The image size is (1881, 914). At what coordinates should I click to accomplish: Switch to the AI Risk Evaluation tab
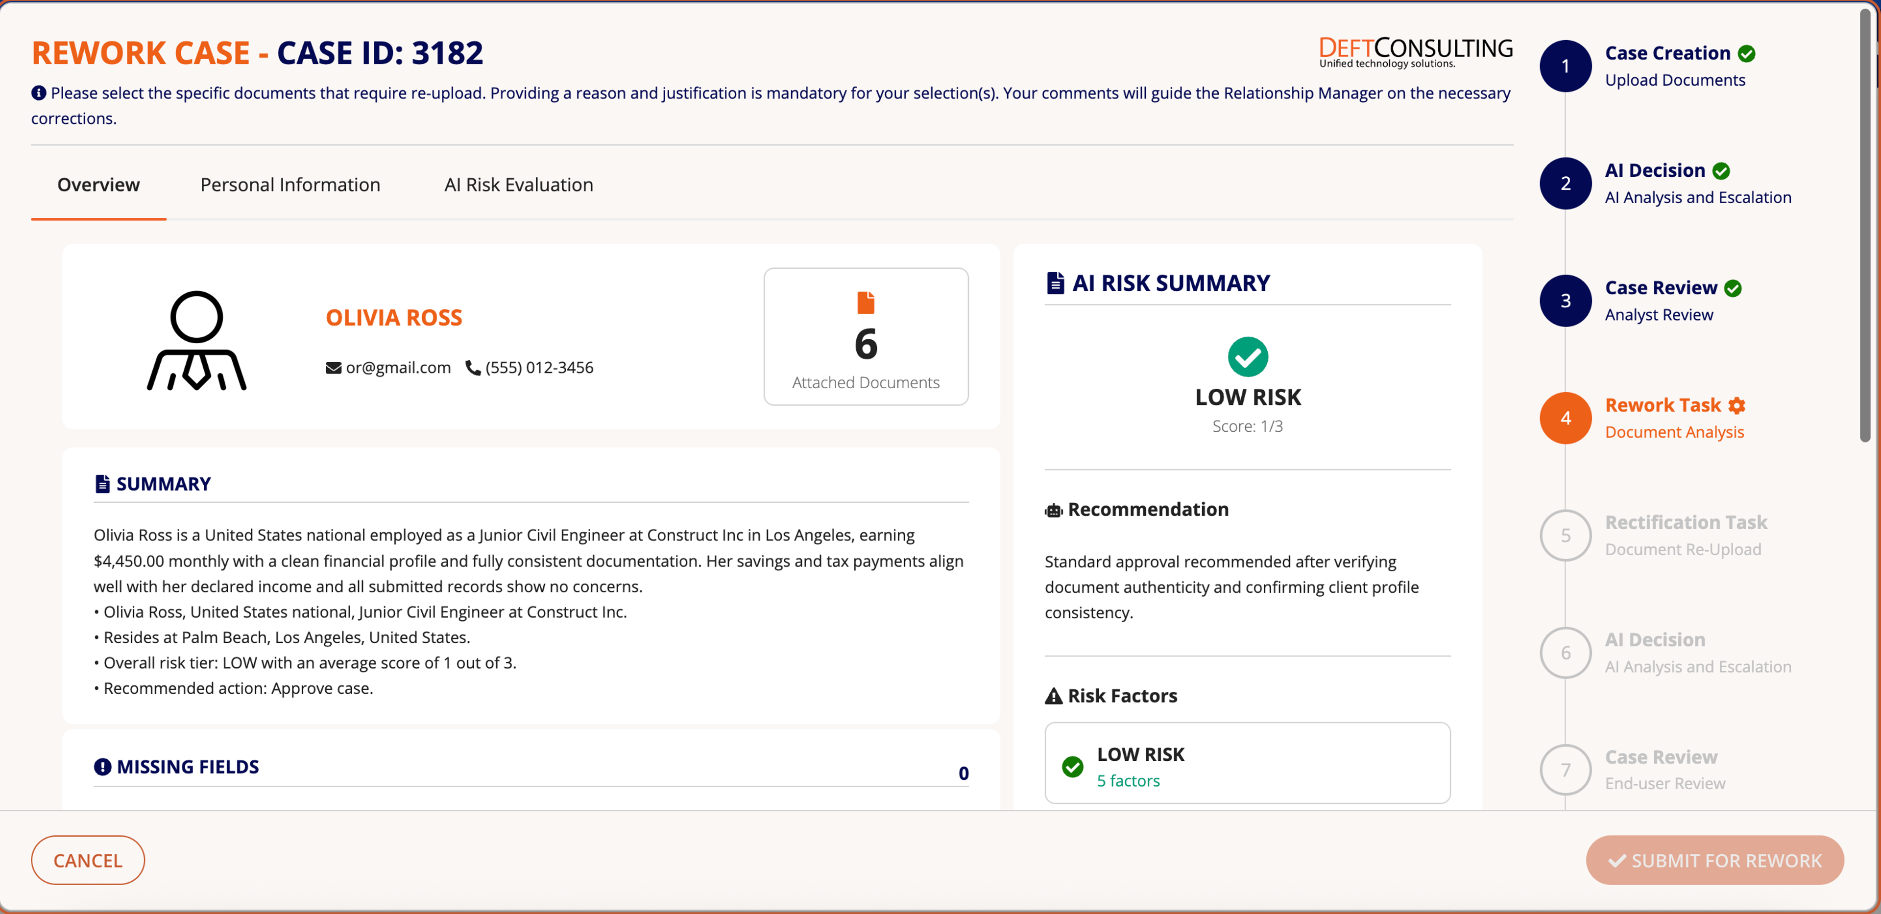[518, 185]
